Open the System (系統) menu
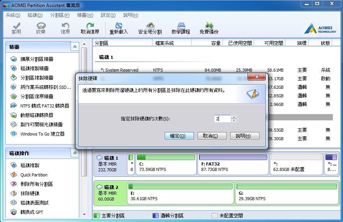This screenshot has width=343, height=222. [13, 15]
